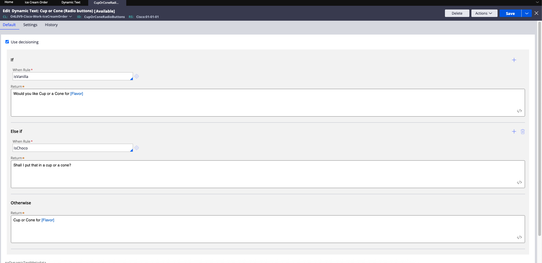Toggle source code view in the If Return editor

(x=519, y=111)
